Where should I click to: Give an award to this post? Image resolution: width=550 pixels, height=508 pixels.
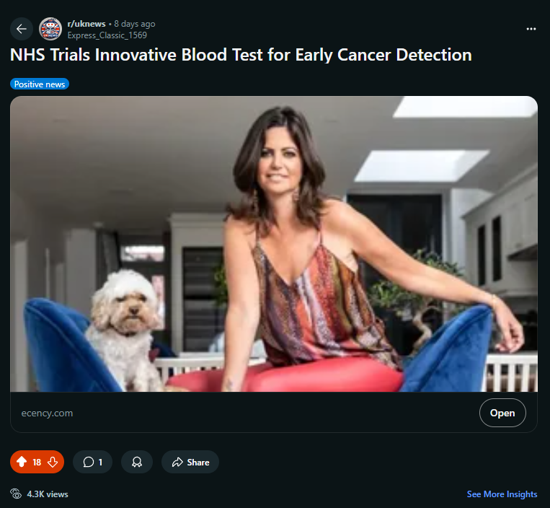point(137,462)
